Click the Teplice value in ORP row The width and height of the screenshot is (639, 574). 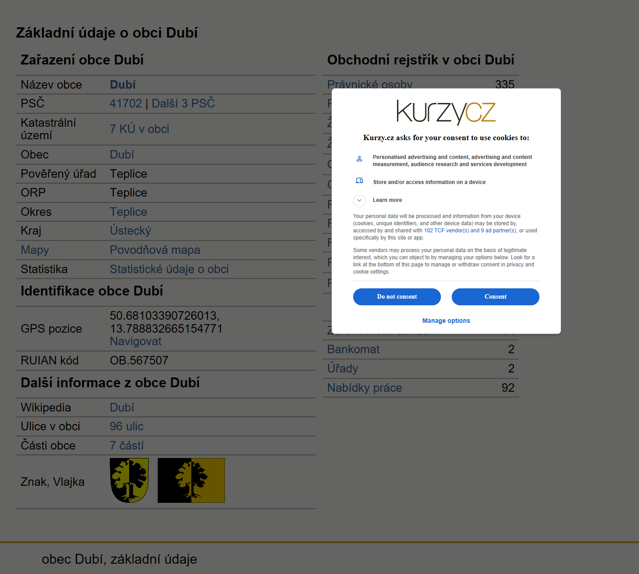point(129,193)
